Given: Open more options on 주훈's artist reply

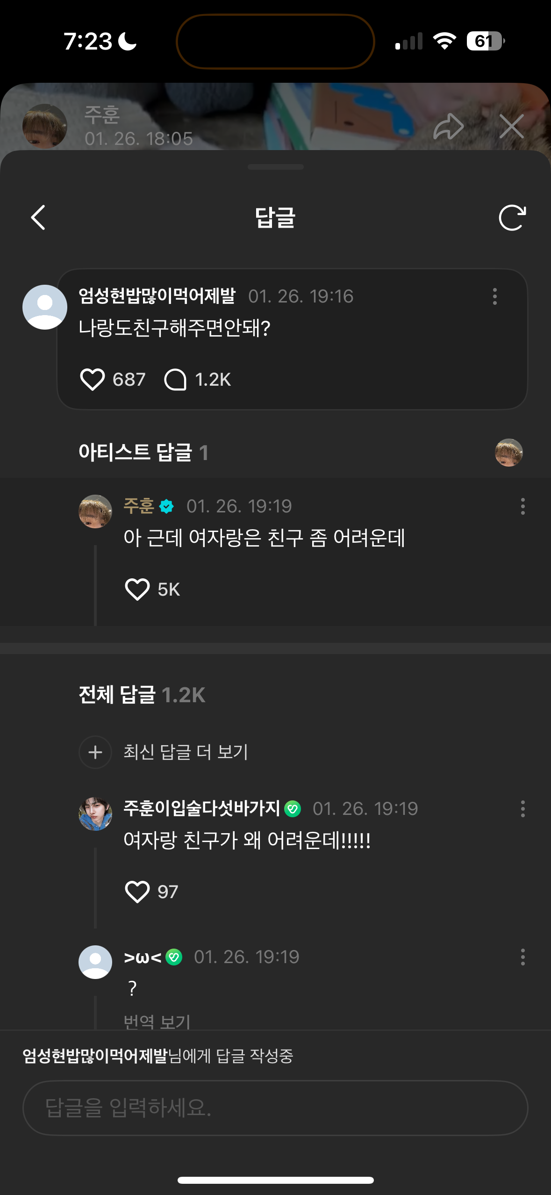Looking at the screenshot, I should (522, 506).
